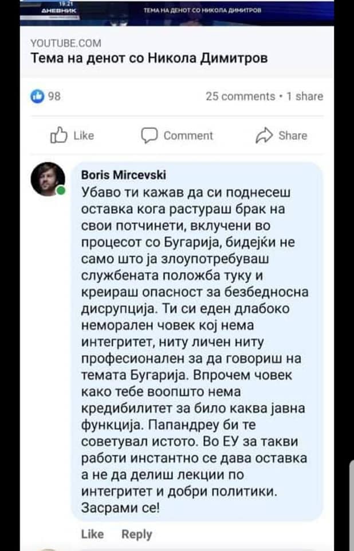Click the Like label in post action bar
Screen dimensions: 354x551
[84, 135]
